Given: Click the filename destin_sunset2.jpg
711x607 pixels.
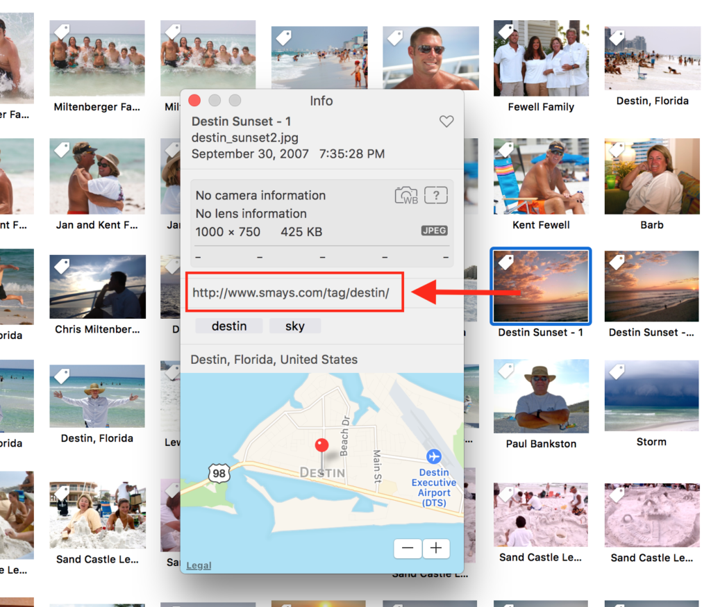Looking at the screenshot, I should coord(245,138).
